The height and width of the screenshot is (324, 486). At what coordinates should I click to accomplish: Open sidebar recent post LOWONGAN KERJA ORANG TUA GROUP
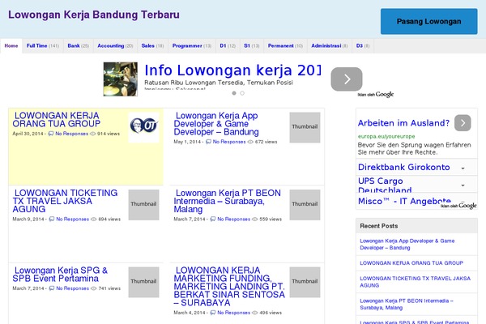pos(411,263)
